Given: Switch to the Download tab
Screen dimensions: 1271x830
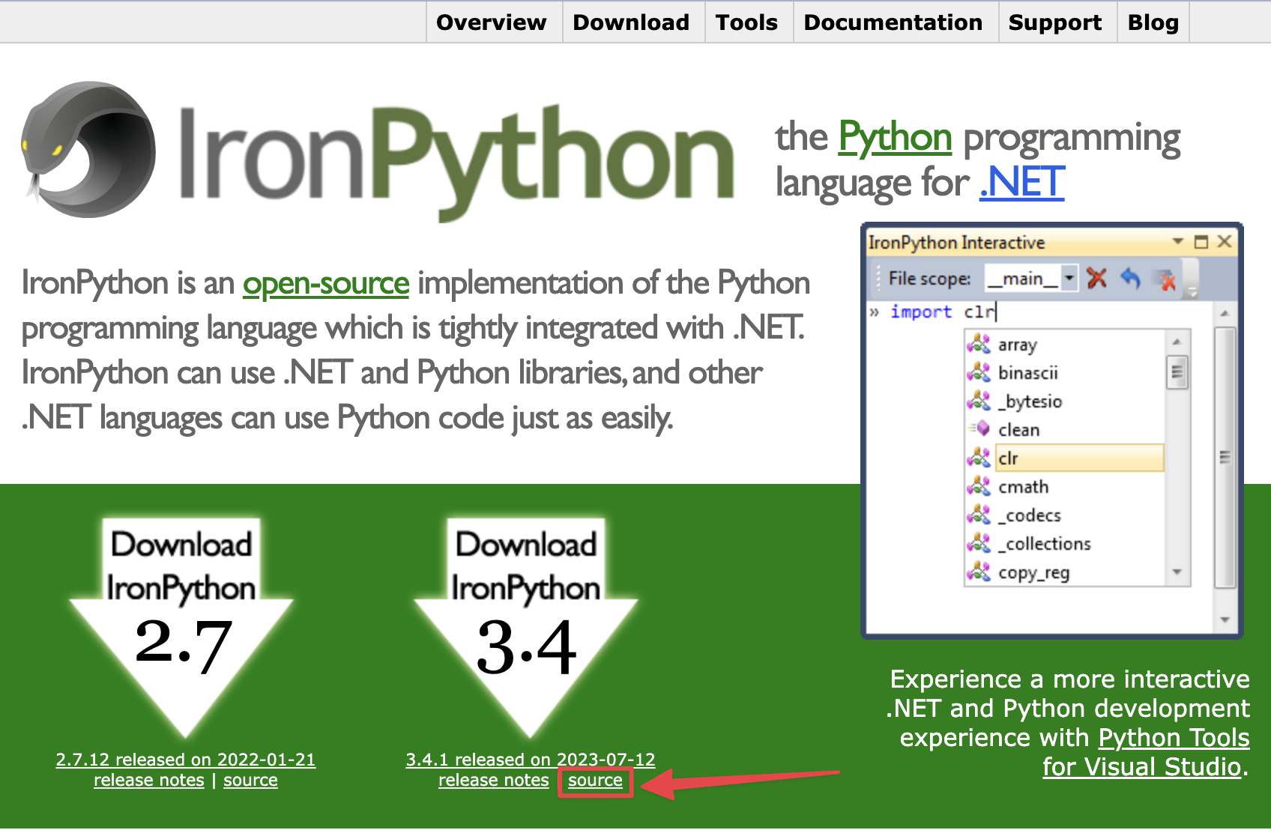Looking at the screenshot, I should click(631, 22).
